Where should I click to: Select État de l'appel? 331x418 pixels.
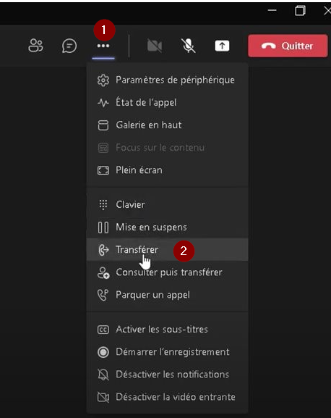click(x=168, y=103)
